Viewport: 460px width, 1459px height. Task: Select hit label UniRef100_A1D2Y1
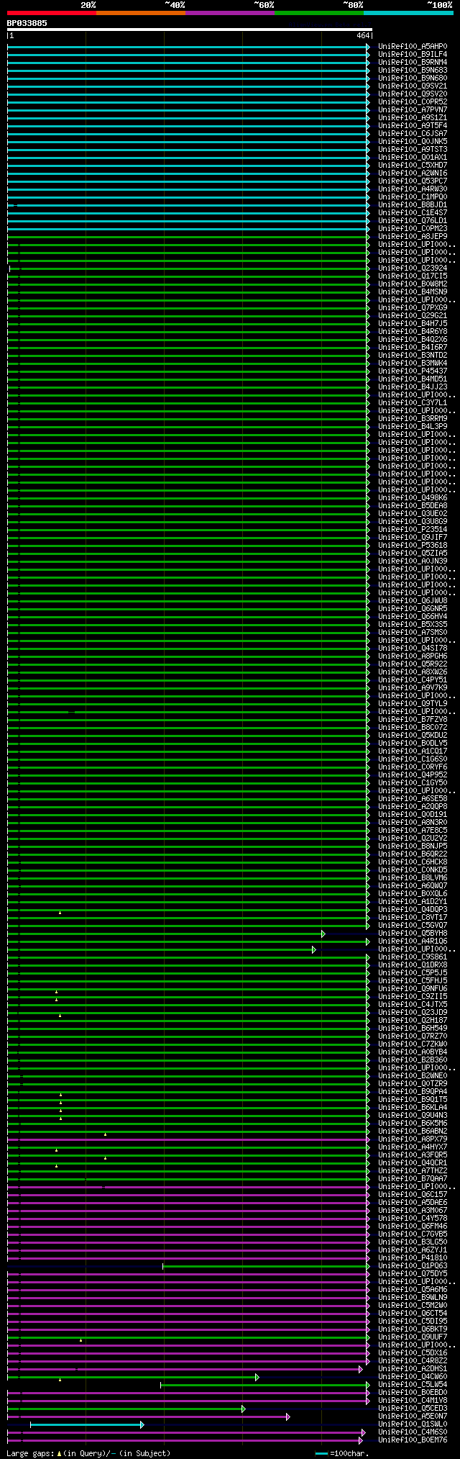[x=413, y=902]
